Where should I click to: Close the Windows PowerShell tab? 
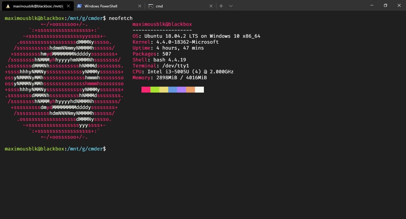[x=140, y=6]
